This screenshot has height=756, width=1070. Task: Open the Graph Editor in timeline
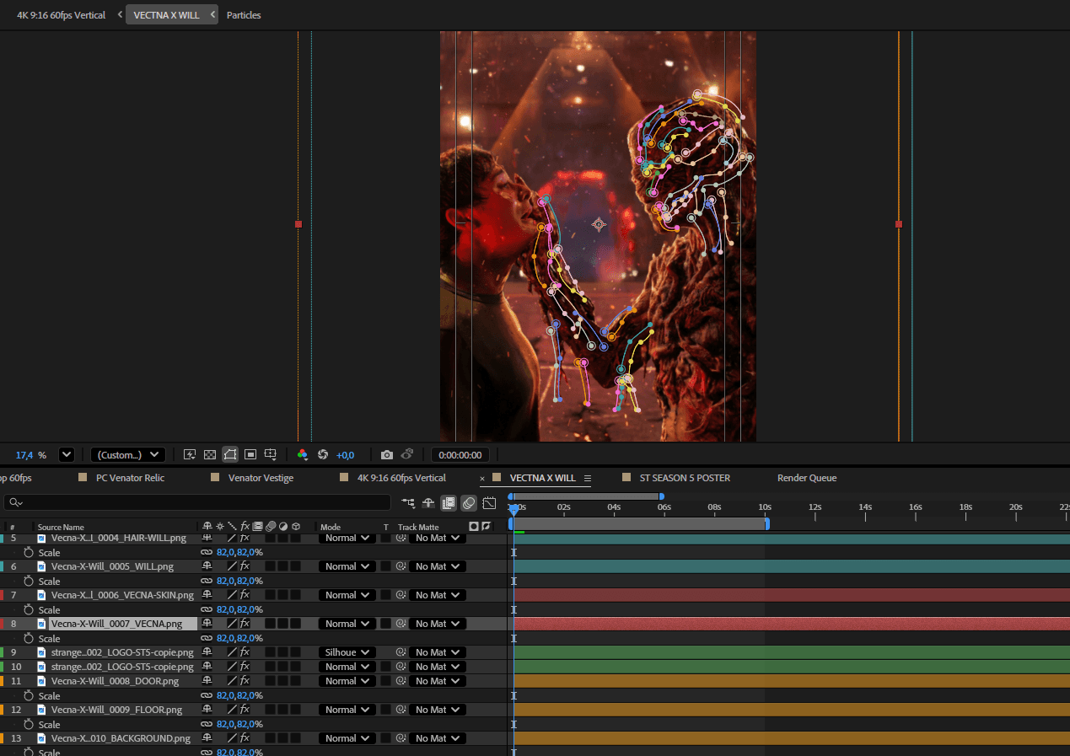point(489,503)
